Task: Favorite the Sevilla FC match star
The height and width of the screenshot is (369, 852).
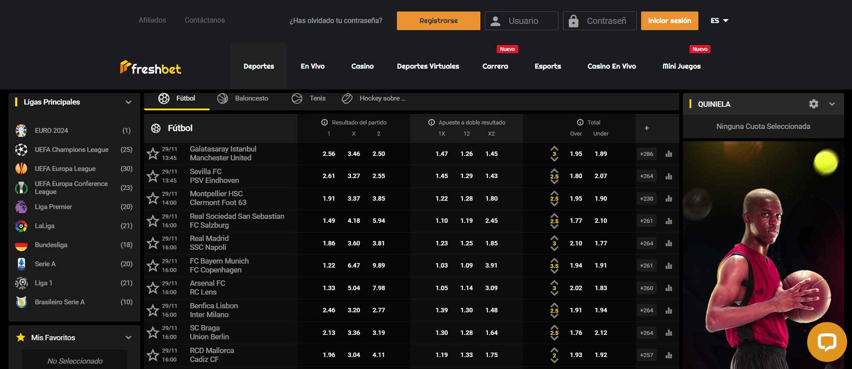Action: click(x=153, y=176)
